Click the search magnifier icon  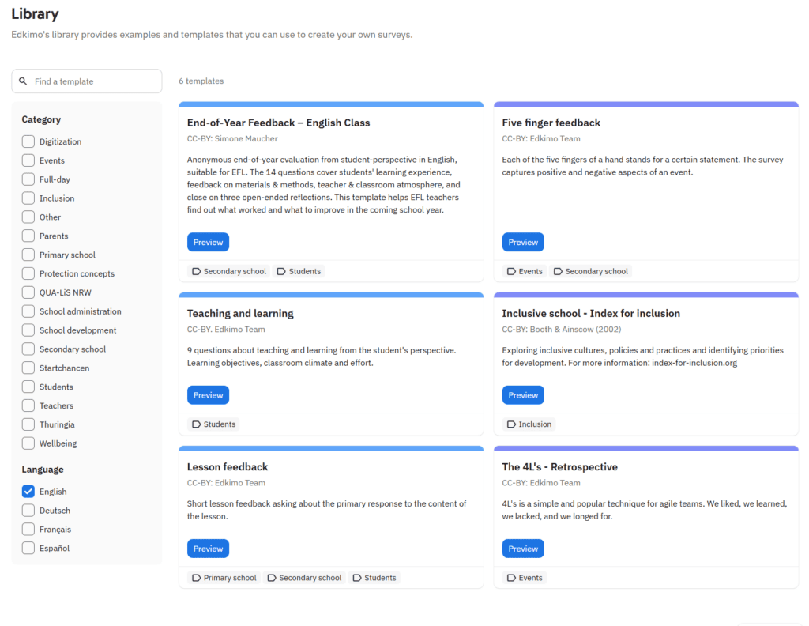click(23, 81)
